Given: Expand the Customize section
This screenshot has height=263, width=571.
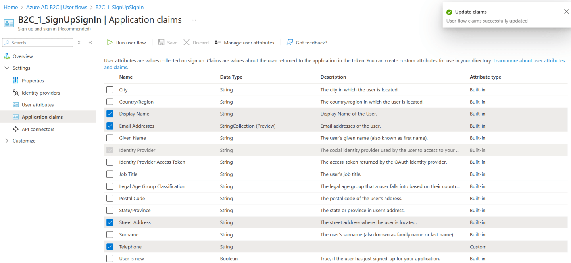Looking at the screenshot, I should tap(6, 141).
